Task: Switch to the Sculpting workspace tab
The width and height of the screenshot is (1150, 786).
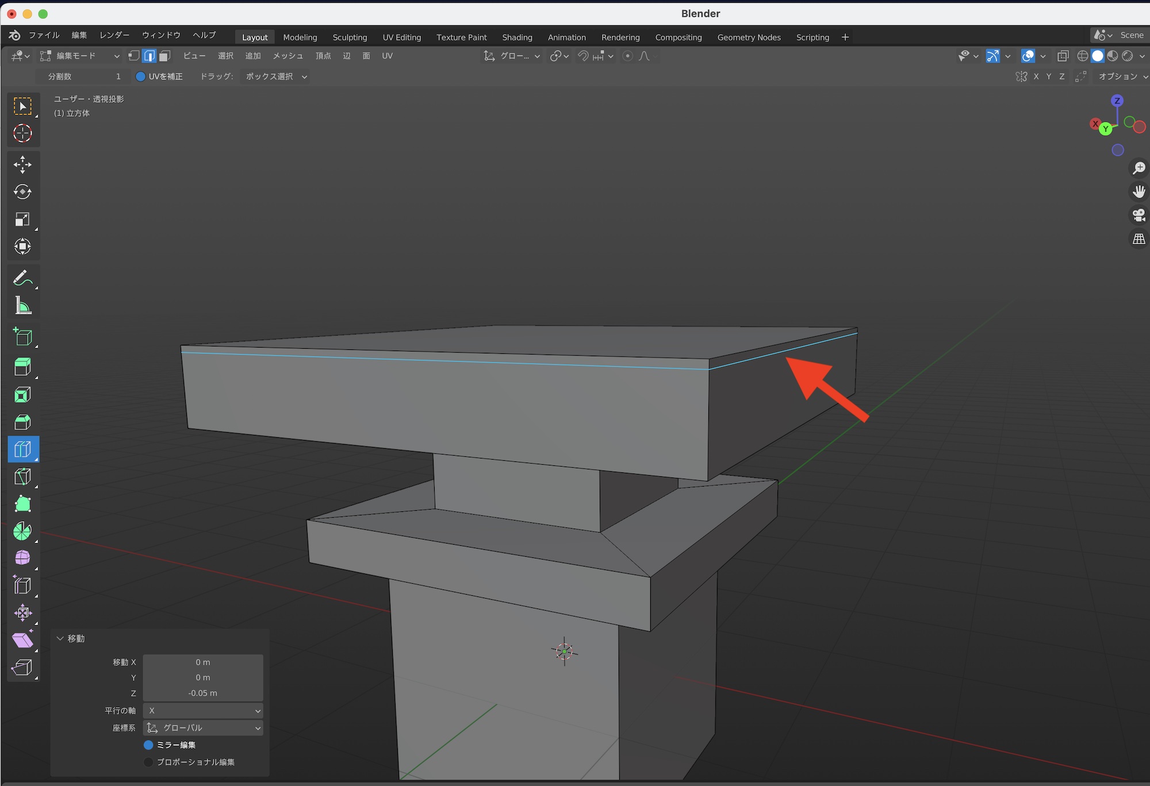Action: point(350,37)
